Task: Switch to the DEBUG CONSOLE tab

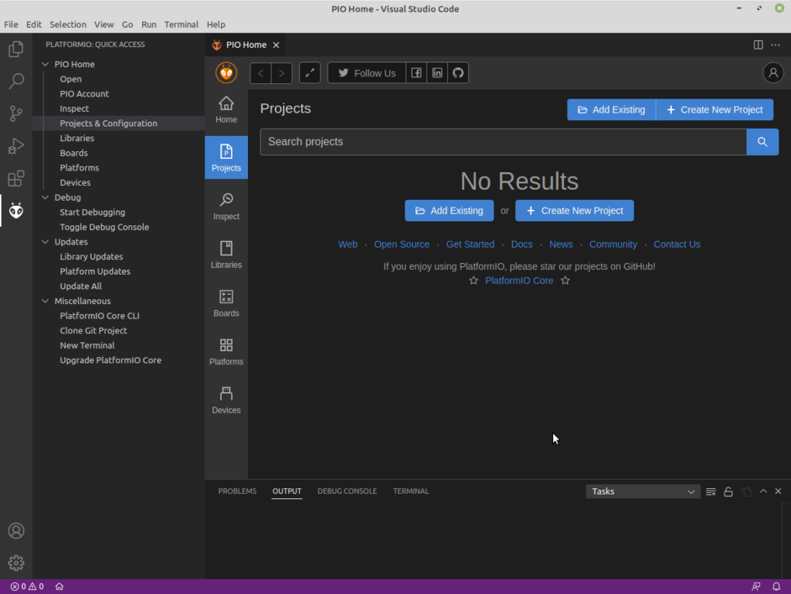Action: click(x=347, y=491)
